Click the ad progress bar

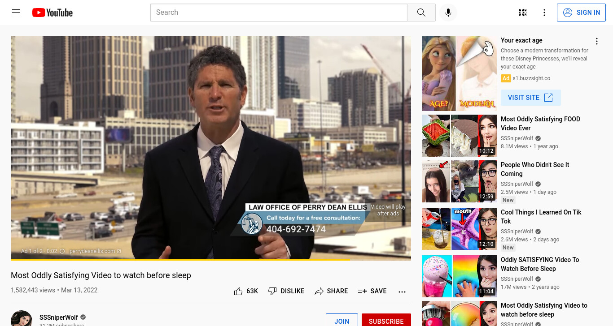click(211, 259)
